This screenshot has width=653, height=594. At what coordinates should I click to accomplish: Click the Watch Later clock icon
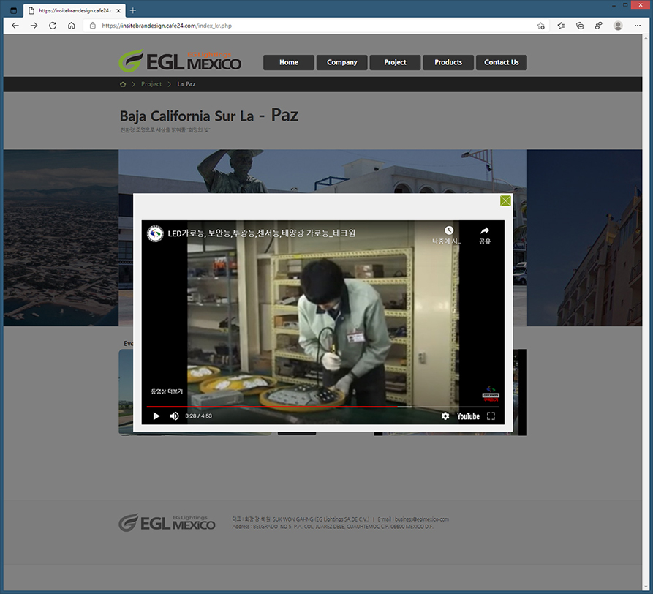(449, 231)
